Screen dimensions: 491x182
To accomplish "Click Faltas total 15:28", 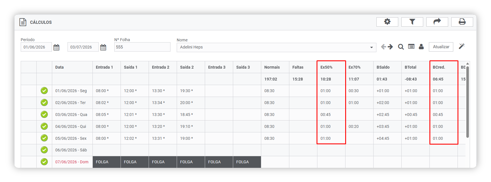I will click(x=303, y=79).
